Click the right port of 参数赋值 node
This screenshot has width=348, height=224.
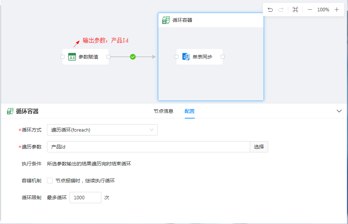coord(108,57)
